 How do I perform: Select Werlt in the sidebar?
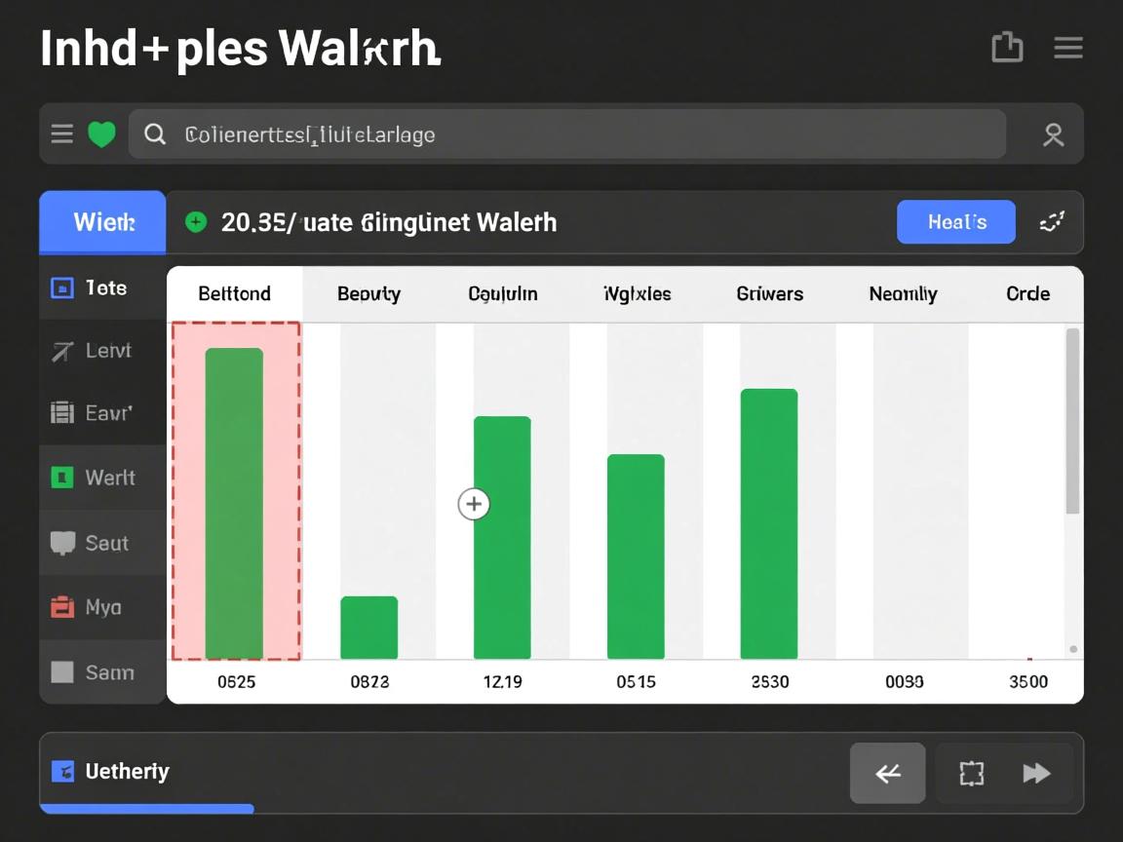(x=102, y=478)
